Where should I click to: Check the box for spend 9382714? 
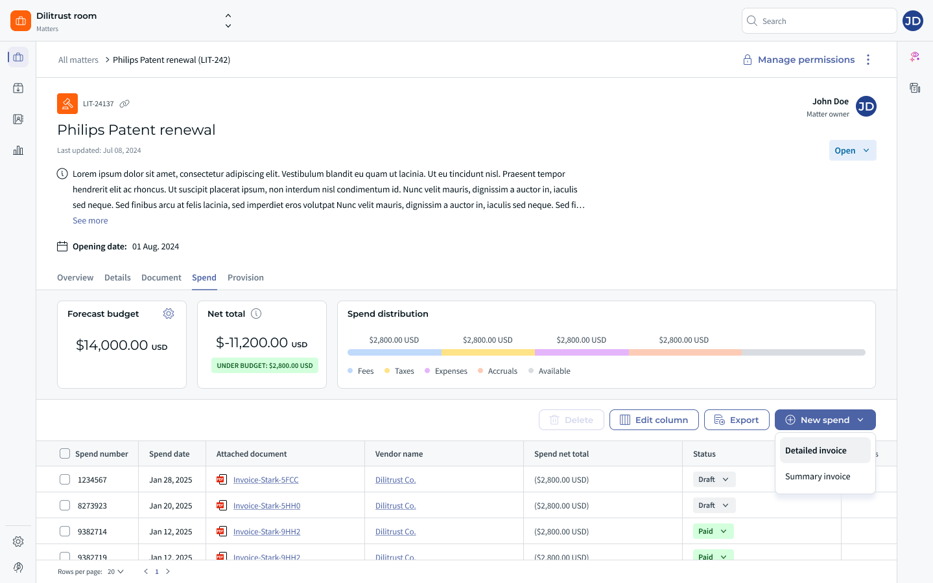click(65, 531)
